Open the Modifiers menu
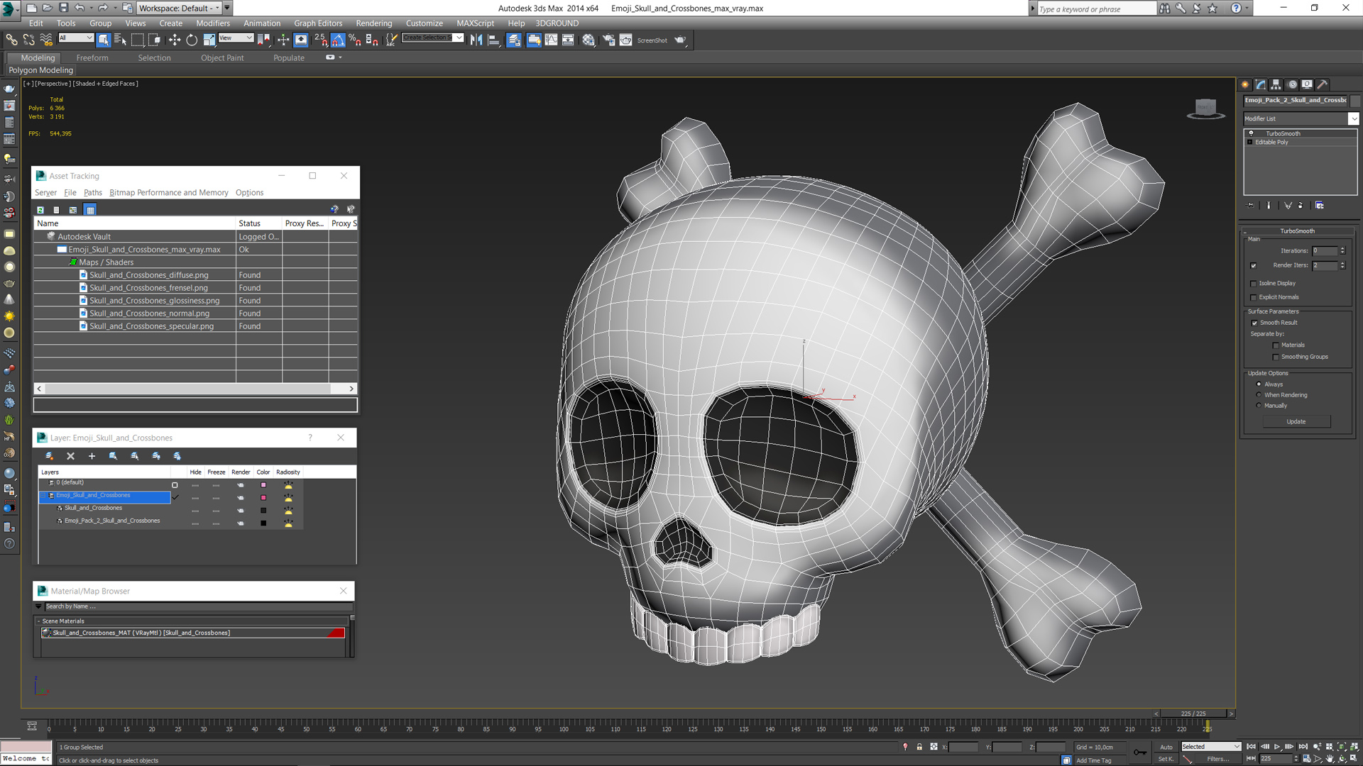 pyautogui.click(x=213, y=23)
